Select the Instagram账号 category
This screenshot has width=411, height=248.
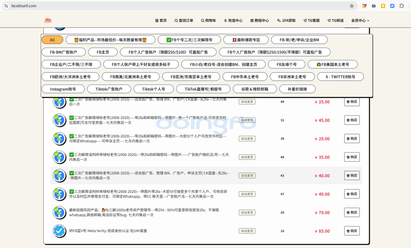click(63, 89)
